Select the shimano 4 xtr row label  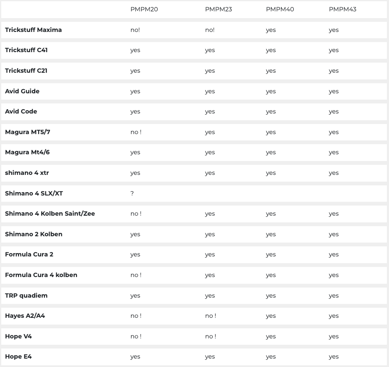27,173
